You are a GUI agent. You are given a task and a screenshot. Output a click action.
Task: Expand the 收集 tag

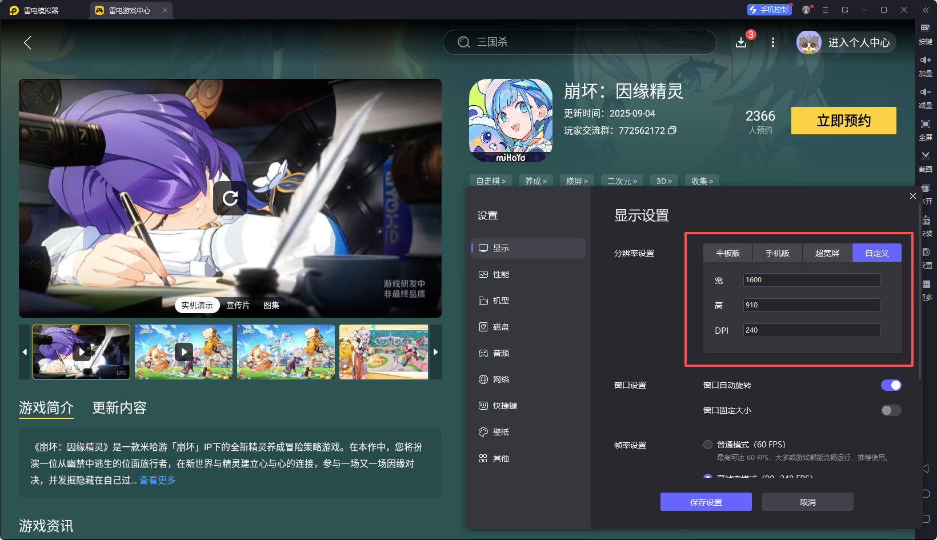click(702, 181)
